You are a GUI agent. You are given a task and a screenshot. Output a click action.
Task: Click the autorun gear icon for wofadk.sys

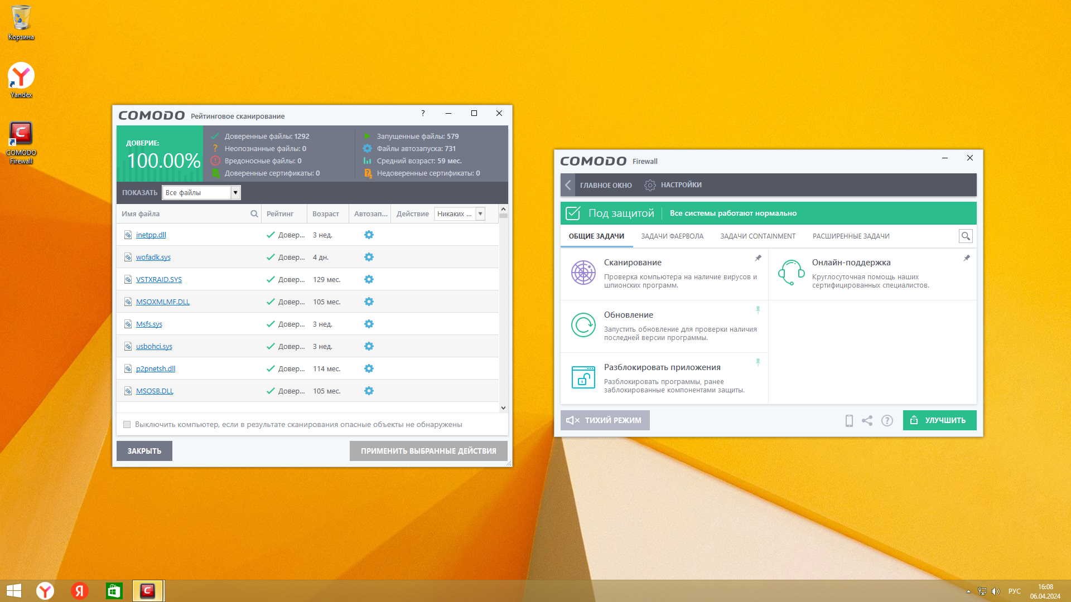[369, 257]
